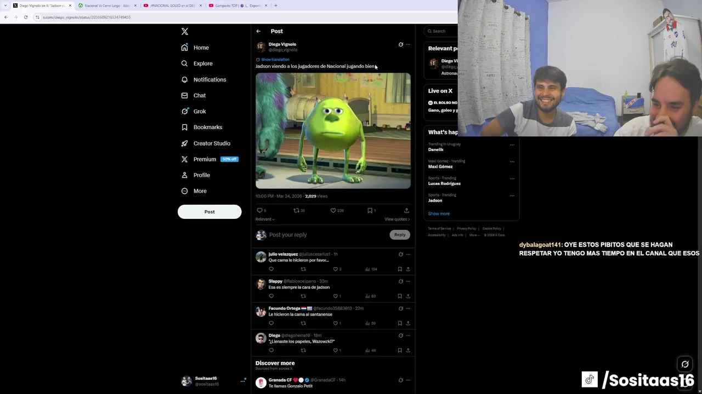Viewport: 702px width, 394px height.
Task: Open Premium in the sidebar
Action: pos(210,159)
